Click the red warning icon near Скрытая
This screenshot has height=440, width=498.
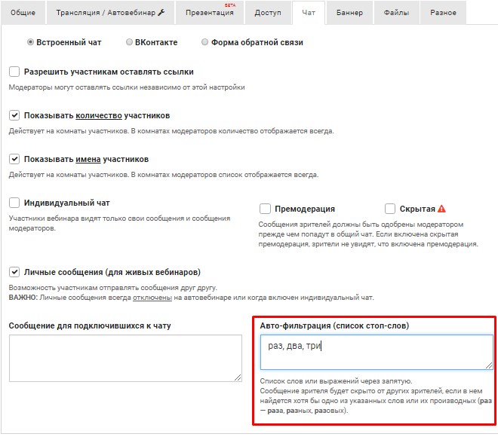coord(442,209)
